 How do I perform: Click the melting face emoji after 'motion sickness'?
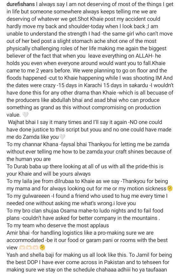coord(170,188)
